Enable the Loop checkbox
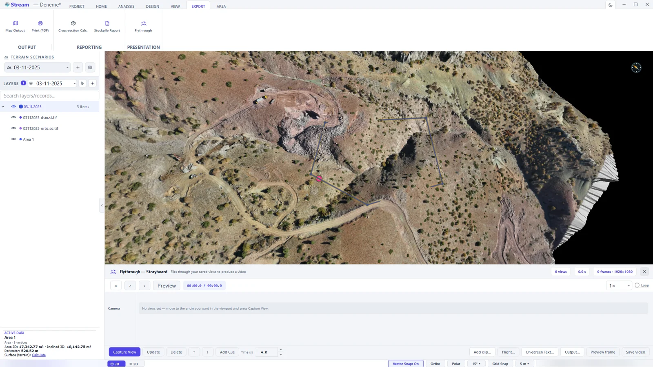This screenshot has height=367, width=653. [637, 285]
